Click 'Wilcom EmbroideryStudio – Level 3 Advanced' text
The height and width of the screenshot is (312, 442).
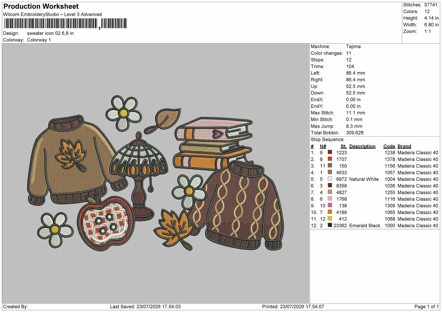[52, 14]
